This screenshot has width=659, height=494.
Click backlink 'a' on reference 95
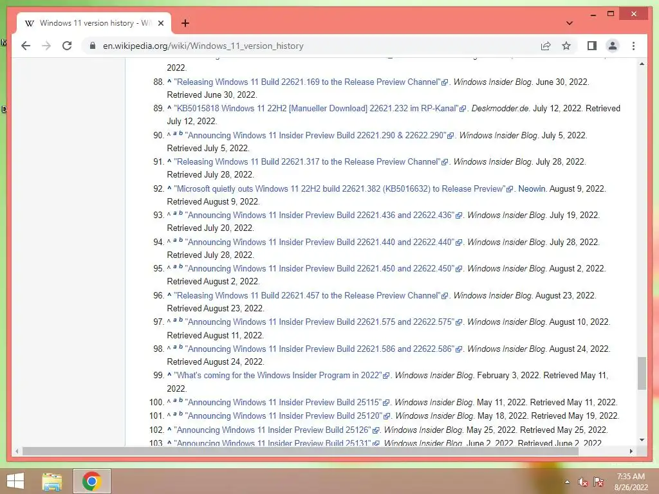(175, 266)
